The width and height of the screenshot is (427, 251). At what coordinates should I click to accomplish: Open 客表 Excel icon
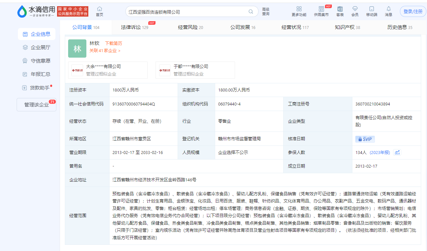pyautogui.click(x=340, y=9)
